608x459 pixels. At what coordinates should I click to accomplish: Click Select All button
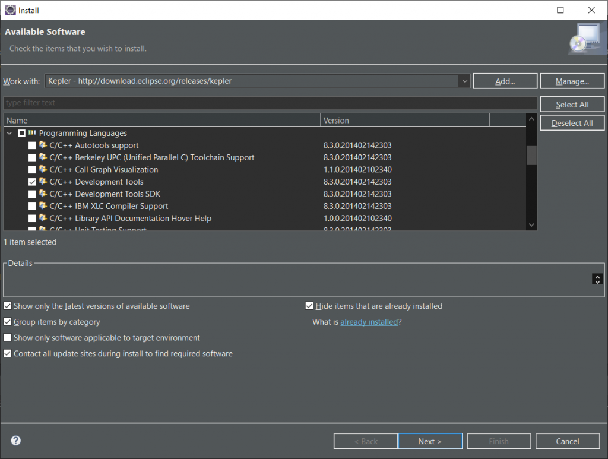pyautogui.click(x=572, y=105)
